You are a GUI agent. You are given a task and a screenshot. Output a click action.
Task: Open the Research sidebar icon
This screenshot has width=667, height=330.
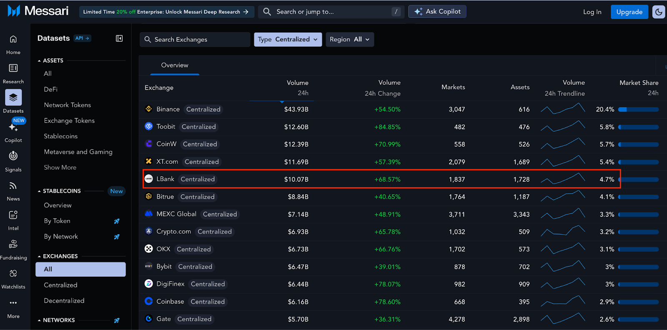(x=13, y=68)
